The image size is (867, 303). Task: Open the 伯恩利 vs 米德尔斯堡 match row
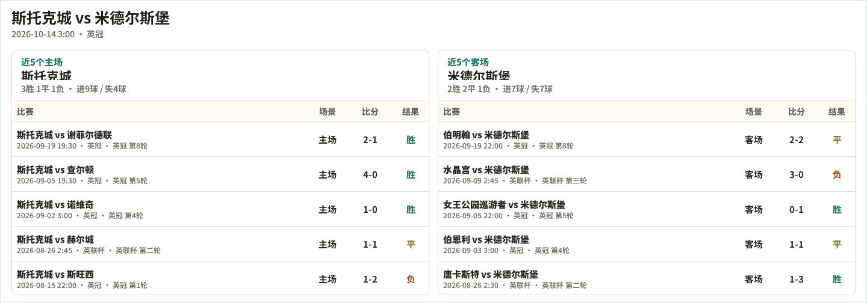[647, 244]
